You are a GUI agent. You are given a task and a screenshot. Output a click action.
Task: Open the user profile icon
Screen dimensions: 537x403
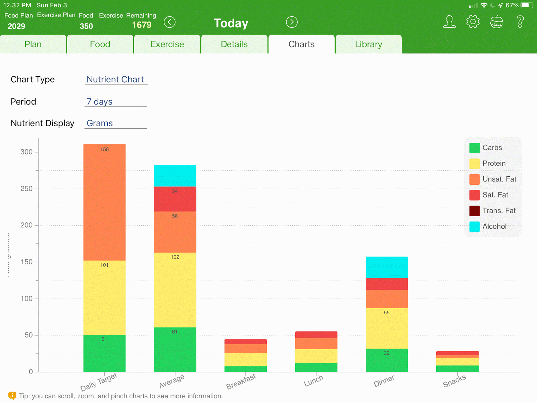(449, 22)
